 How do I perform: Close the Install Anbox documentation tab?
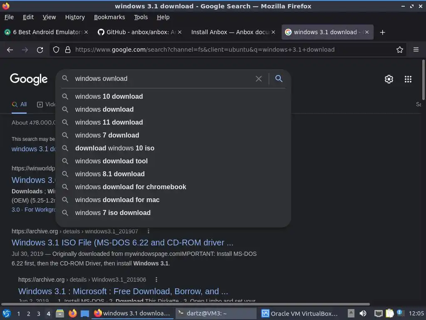click(273, 32)
